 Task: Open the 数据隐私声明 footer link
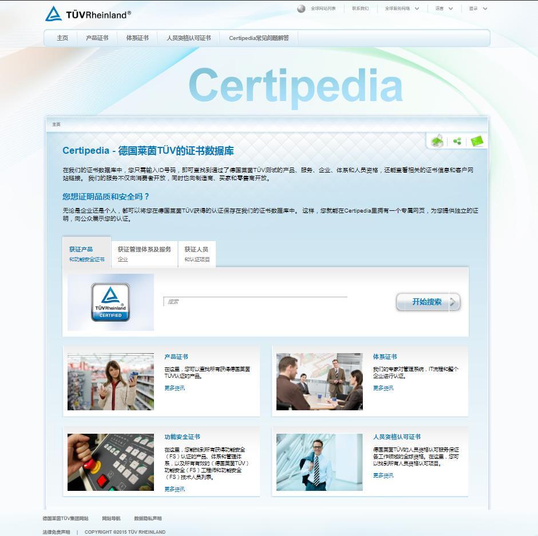click(x=148, y=518)
